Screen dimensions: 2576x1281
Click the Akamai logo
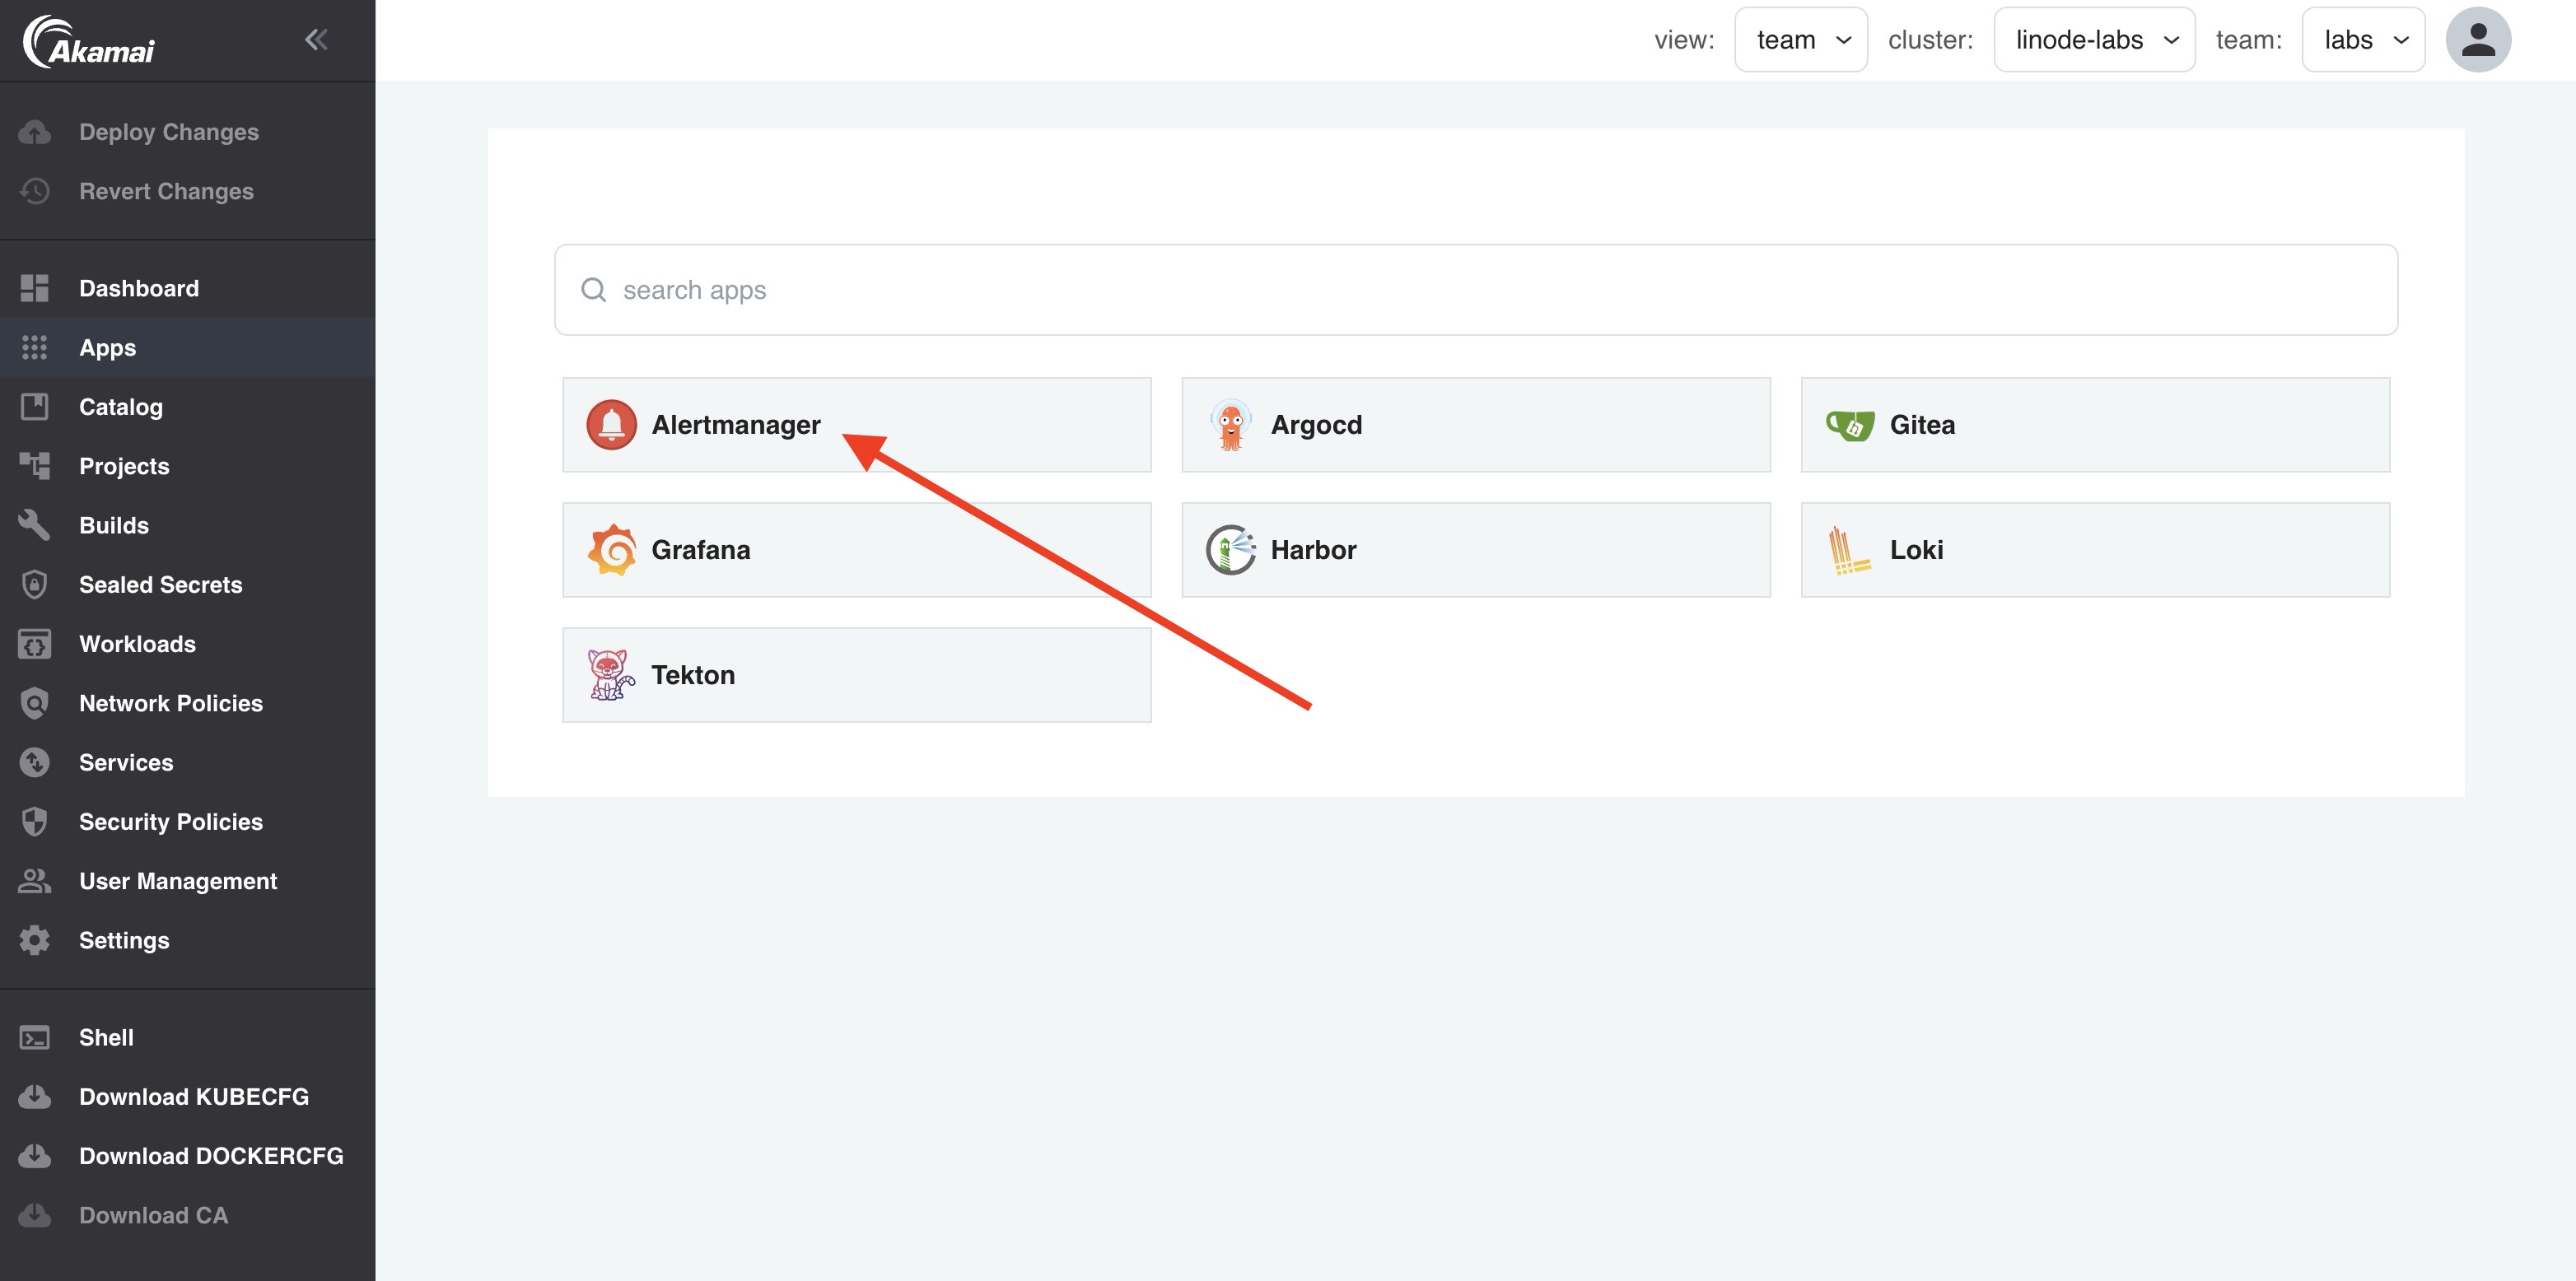point(88,42)
